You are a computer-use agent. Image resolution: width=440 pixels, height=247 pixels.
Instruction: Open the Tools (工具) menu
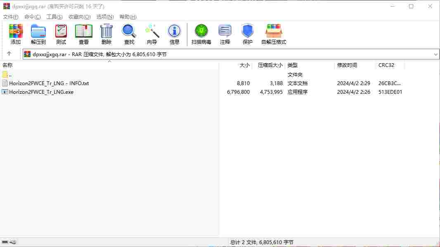tap(54, 17)
